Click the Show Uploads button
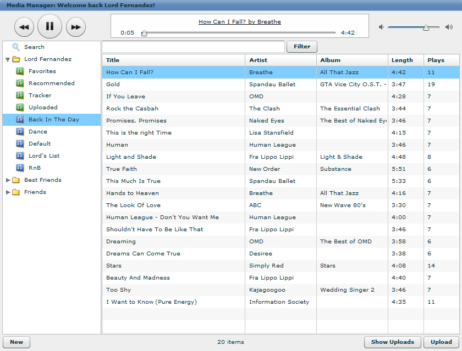Image resolution: width=462 pixels, height=351 pixels. click(393, 342)
